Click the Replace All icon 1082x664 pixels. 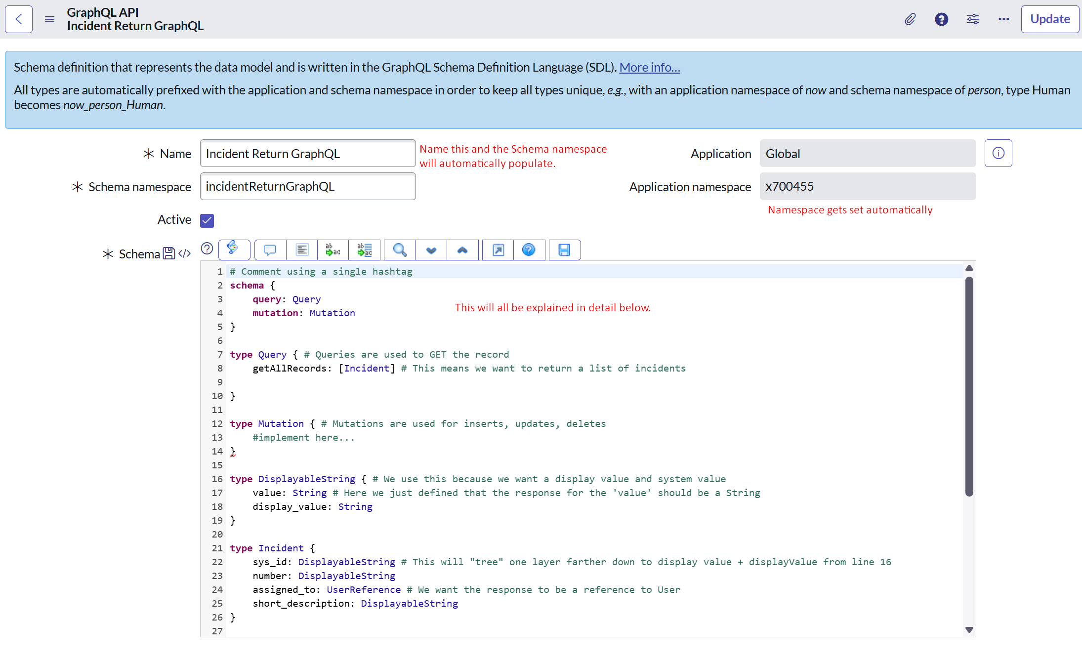[x=364, y=250]
